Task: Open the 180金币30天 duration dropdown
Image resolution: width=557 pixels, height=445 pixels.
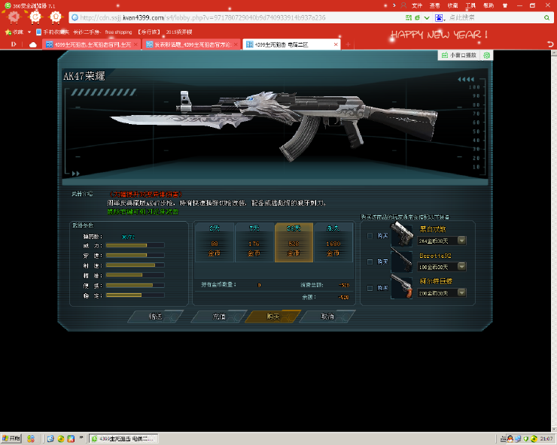Action: click(461, 267)
